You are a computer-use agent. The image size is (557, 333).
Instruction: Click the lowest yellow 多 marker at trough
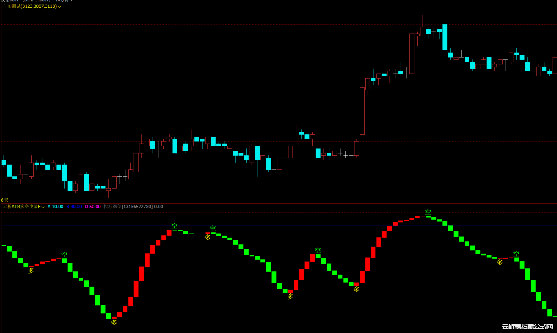coord(114,322)
